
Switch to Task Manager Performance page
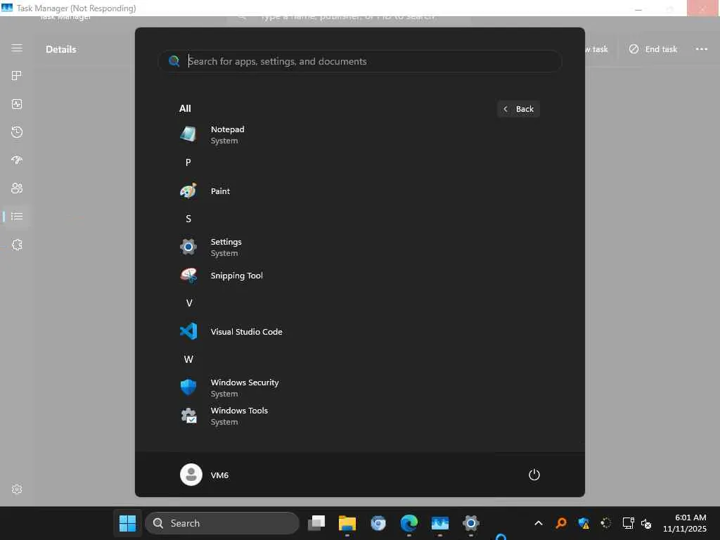pos(17,104)
